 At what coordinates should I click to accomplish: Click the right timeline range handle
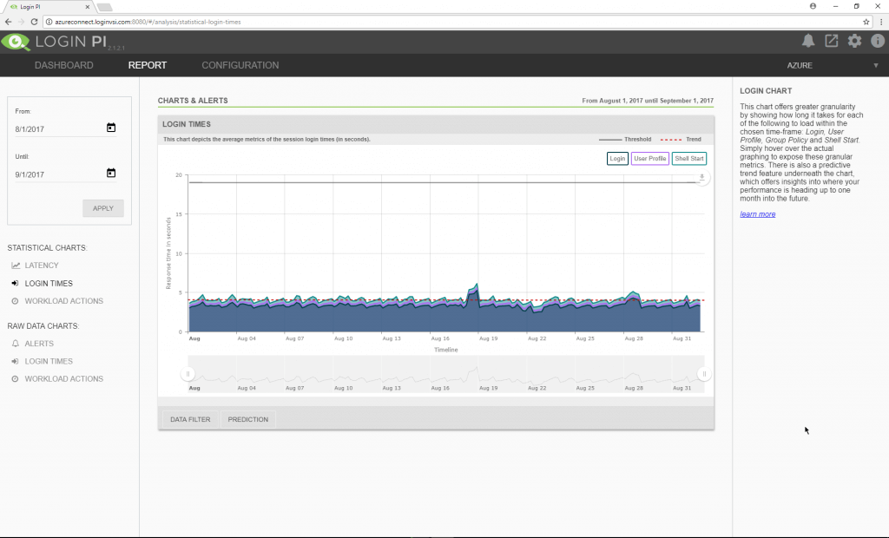(704, 374)
